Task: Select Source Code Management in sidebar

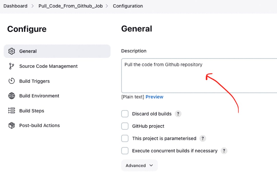Action: 48,66
